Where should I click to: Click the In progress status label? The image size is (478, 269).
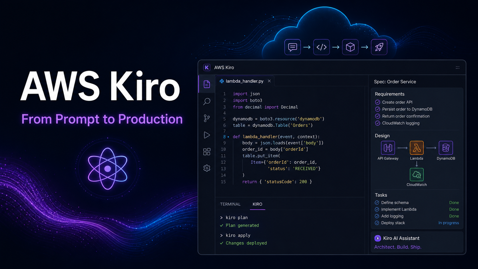click(x=449, y=223)
